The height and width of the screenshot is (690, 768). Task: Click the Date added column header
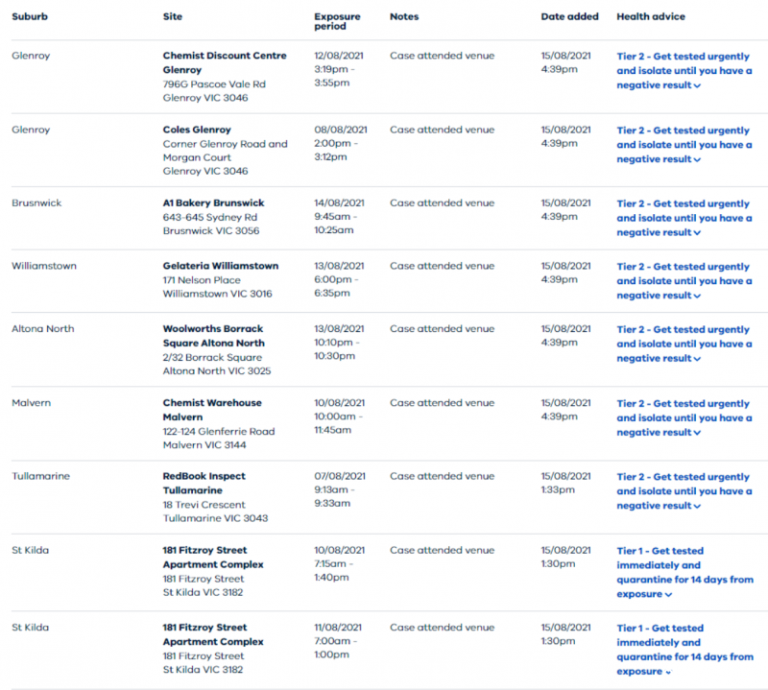point(569,16)
